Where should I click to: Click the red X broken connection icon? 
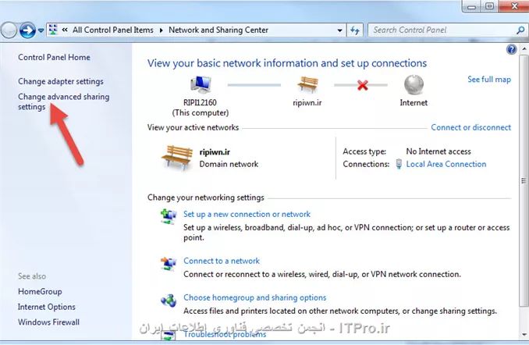click(x=362, y=85)
